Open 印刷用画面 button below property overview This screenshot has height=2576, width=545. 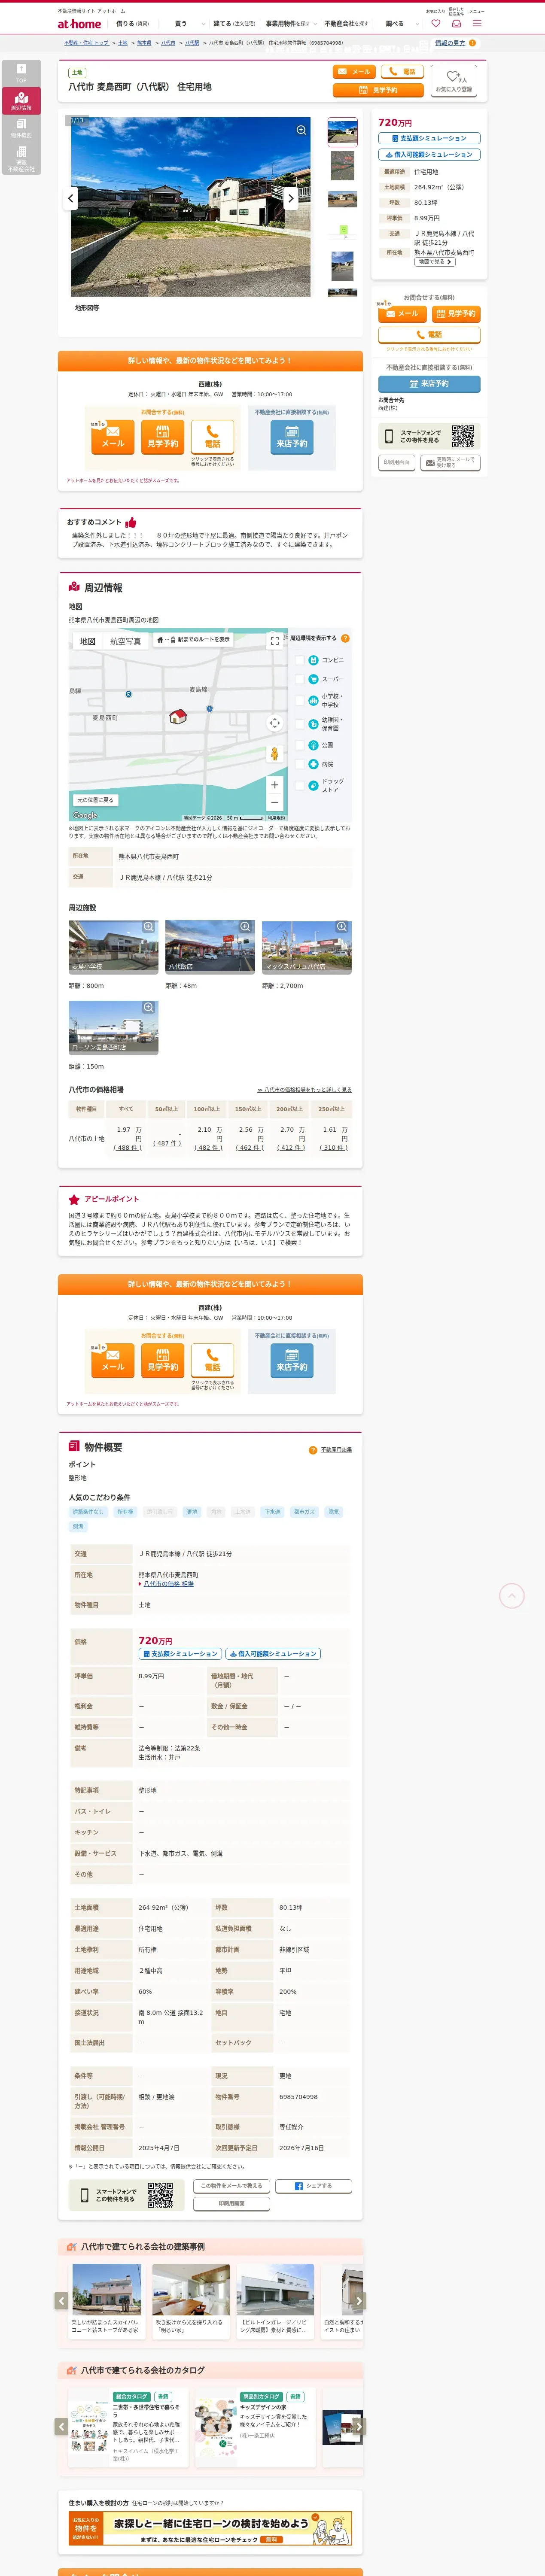click(x=231, y=2204)
